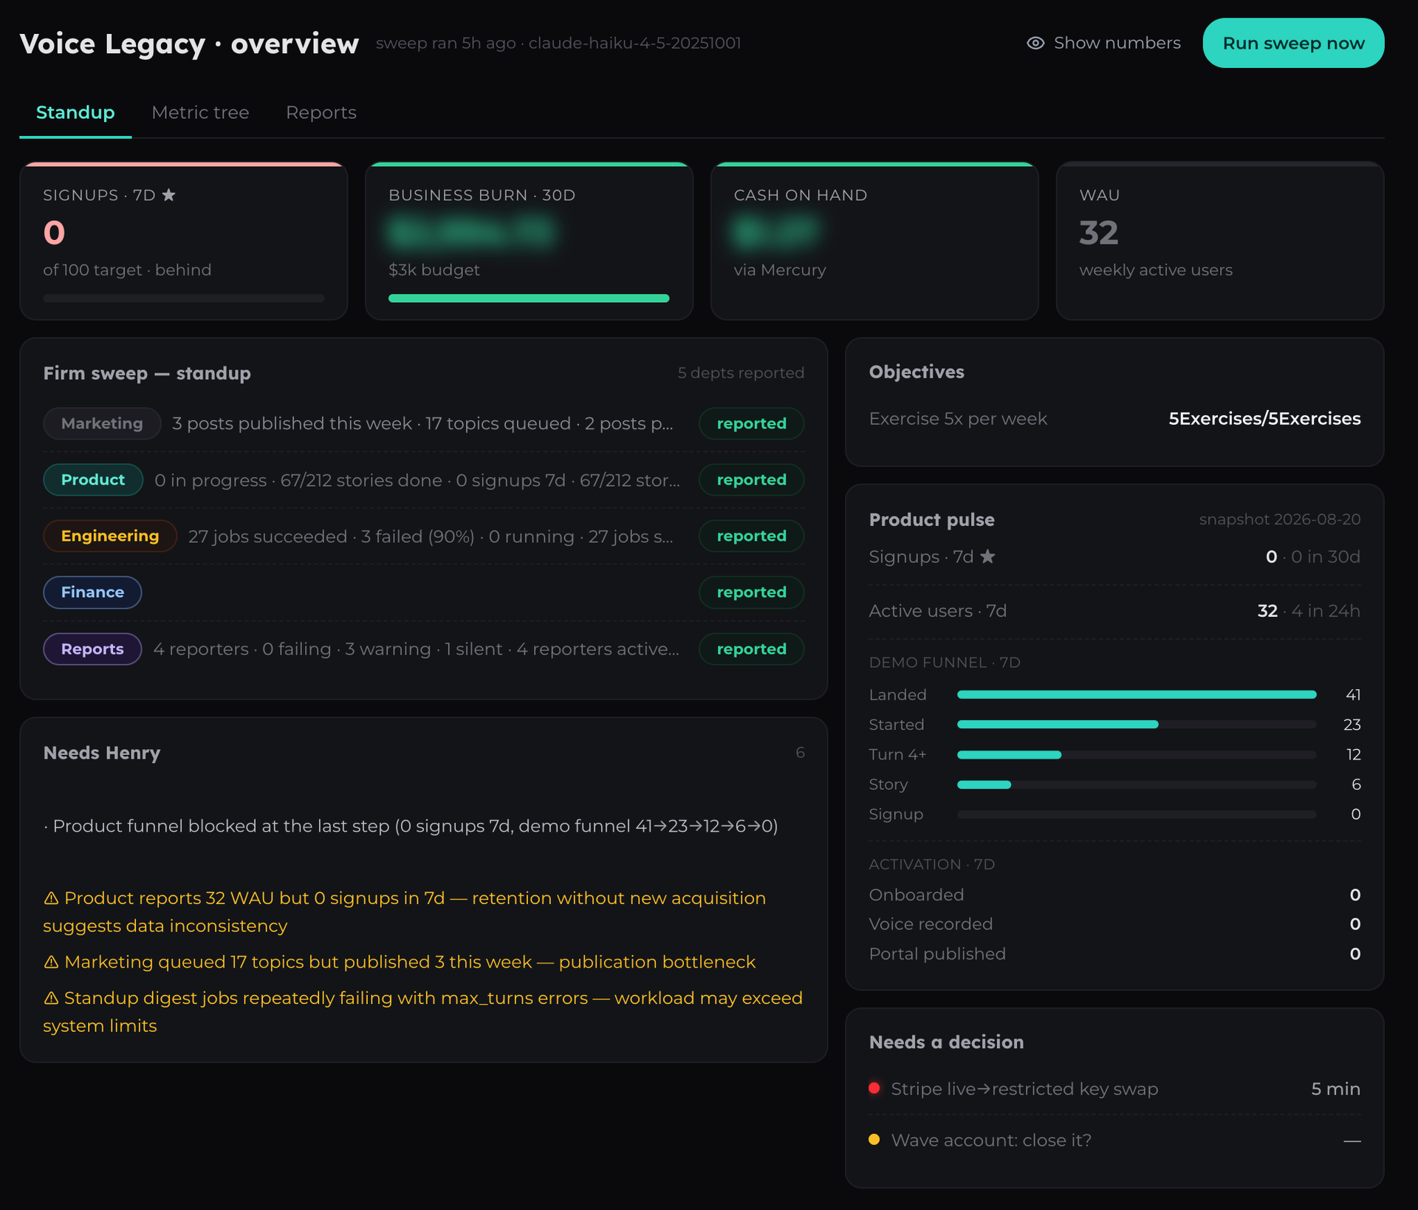
Task: Click 'via Mercury' under Cash on Hand
Action: click(x=780, y=270)
